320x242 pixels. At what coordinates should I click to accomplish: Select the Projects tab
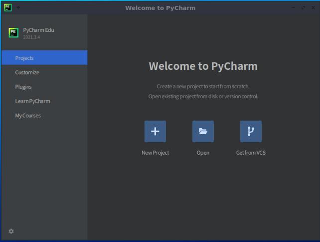[x=44, y=57]
